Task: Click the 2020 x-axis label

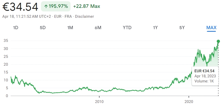Action: [189, 100]
